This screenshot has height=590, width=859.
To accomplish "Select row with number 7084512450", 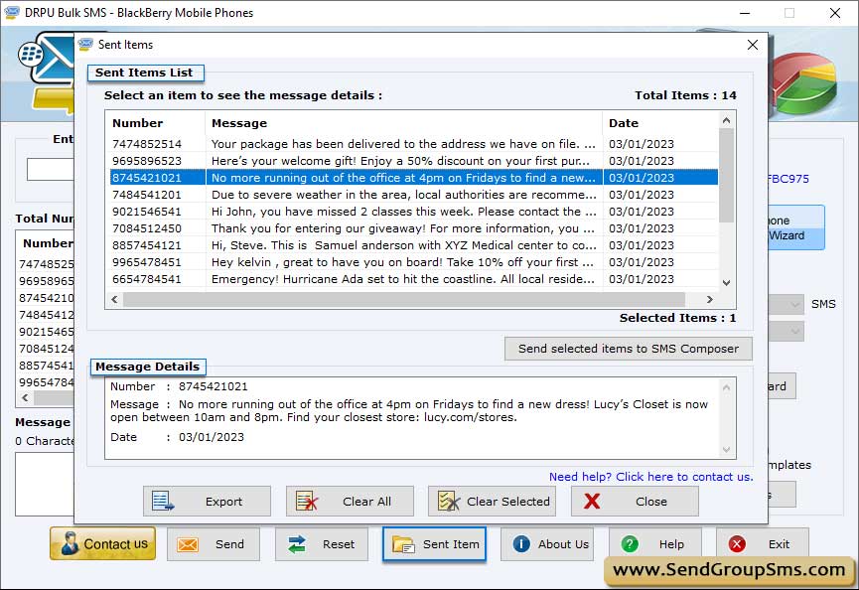I will (x=412, y=227).
